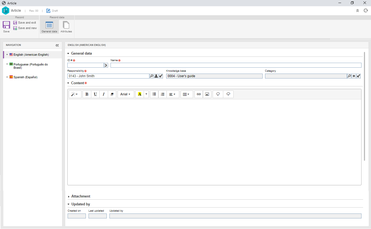Image resolution: width=371 pixels, height=229 pixels.
Task: Open the General data section
Action: point(49,27)
